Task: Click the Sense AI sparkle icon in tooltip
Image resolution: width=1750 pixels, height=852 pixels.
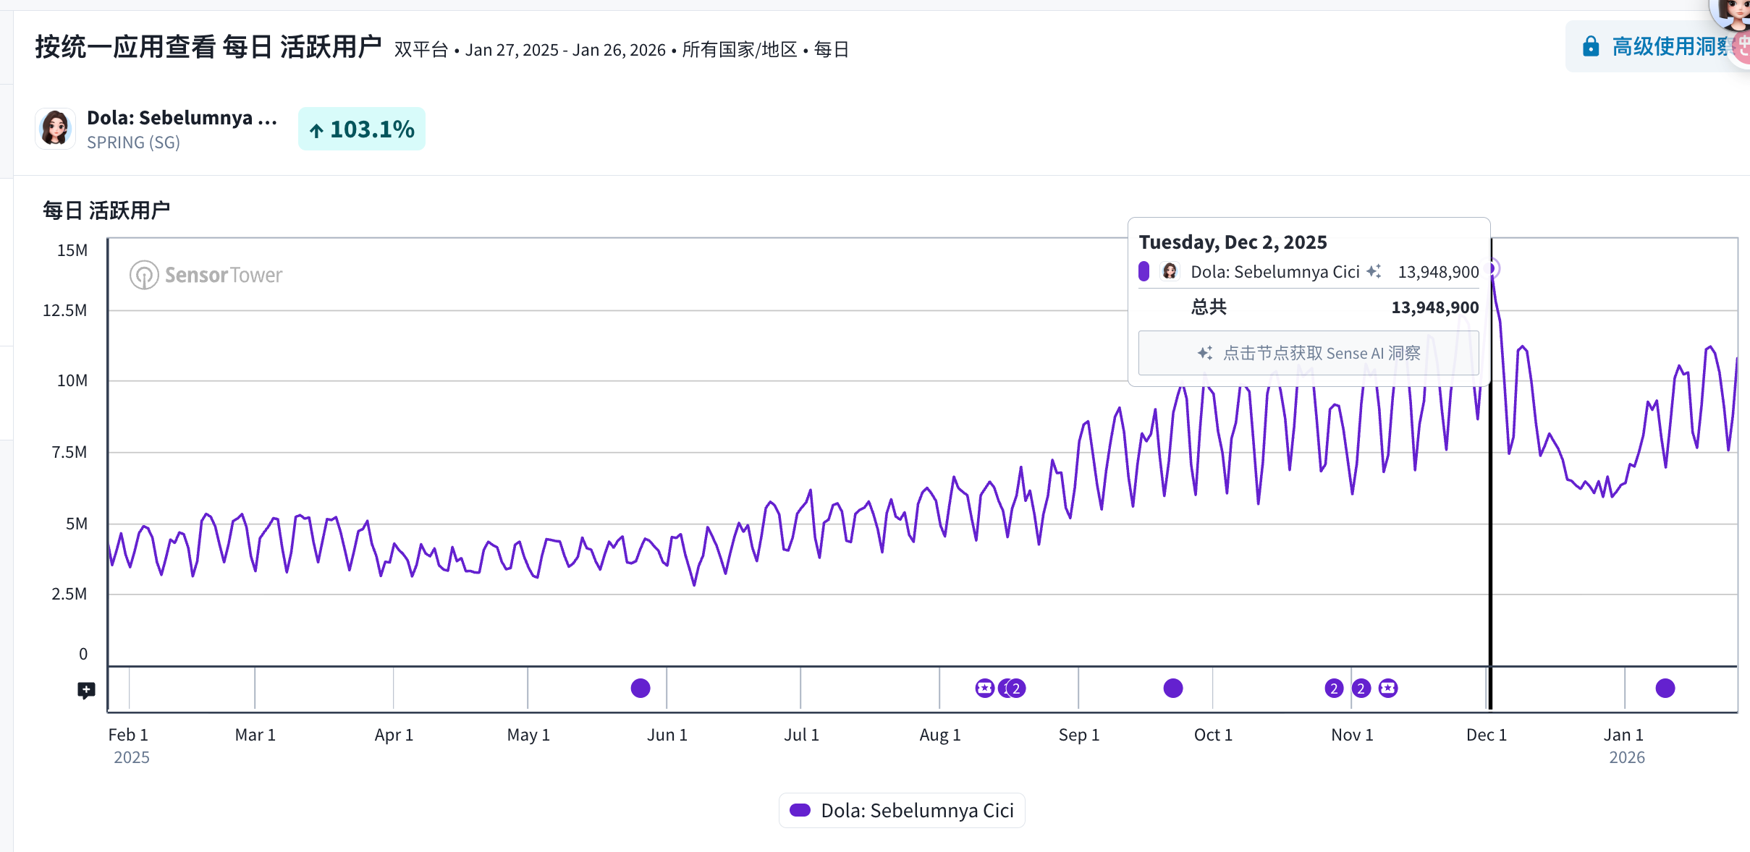Action: [1374, 271]
